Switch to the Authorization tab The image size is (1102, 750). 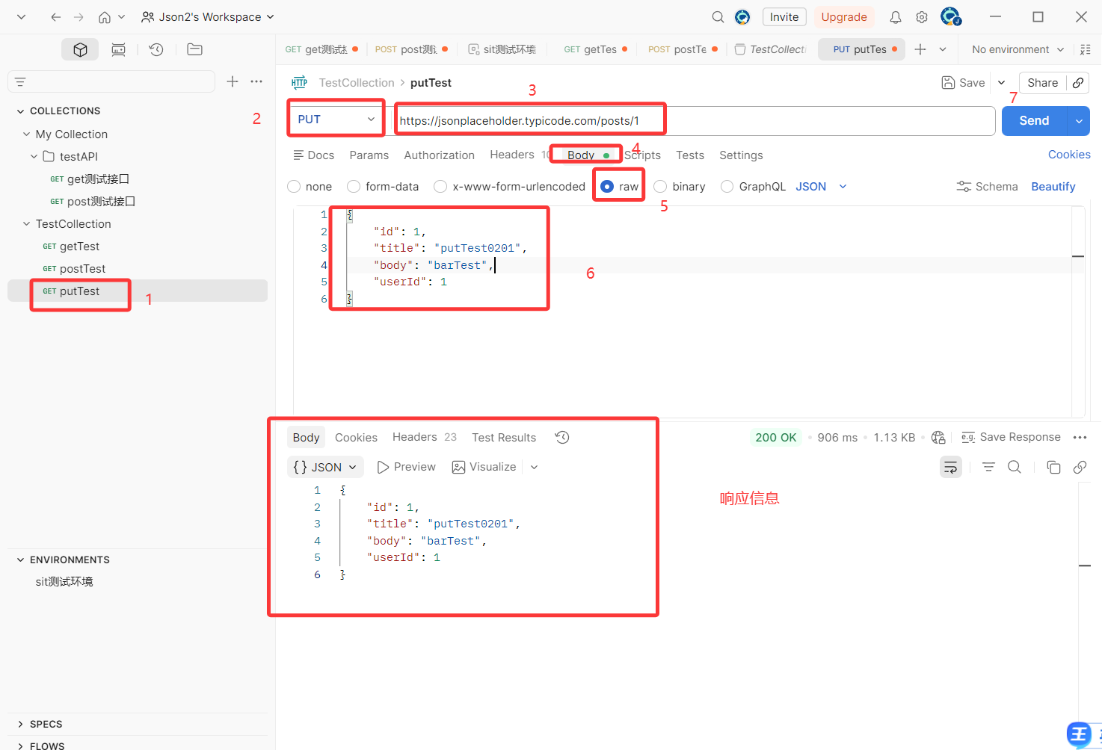tap(439, 155)
